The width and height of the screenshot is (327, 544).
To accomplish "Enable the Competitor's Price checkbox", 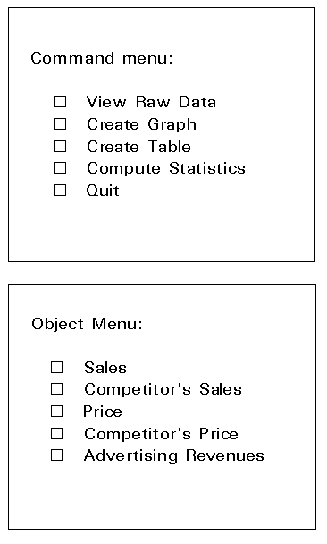I will coord(57,433).
